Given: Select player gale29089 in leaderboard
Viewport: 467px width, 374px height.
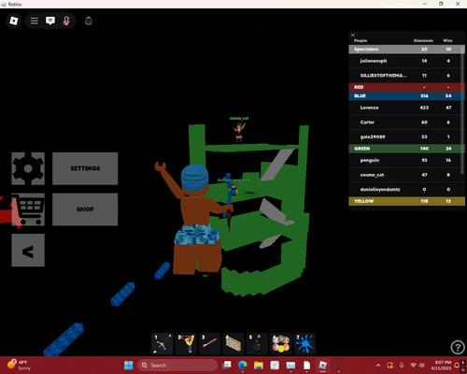Looking at the screenshot, I should point(404,137).
